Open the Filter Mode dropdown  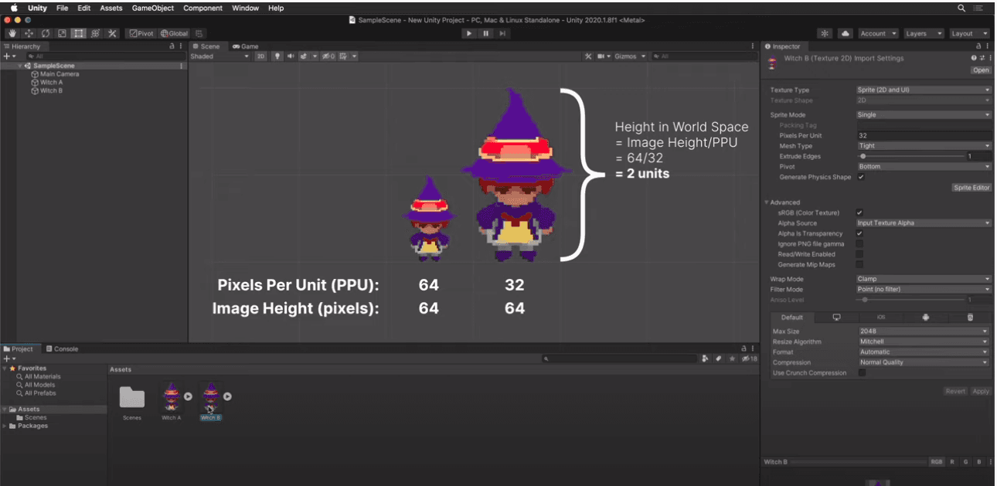923,289
